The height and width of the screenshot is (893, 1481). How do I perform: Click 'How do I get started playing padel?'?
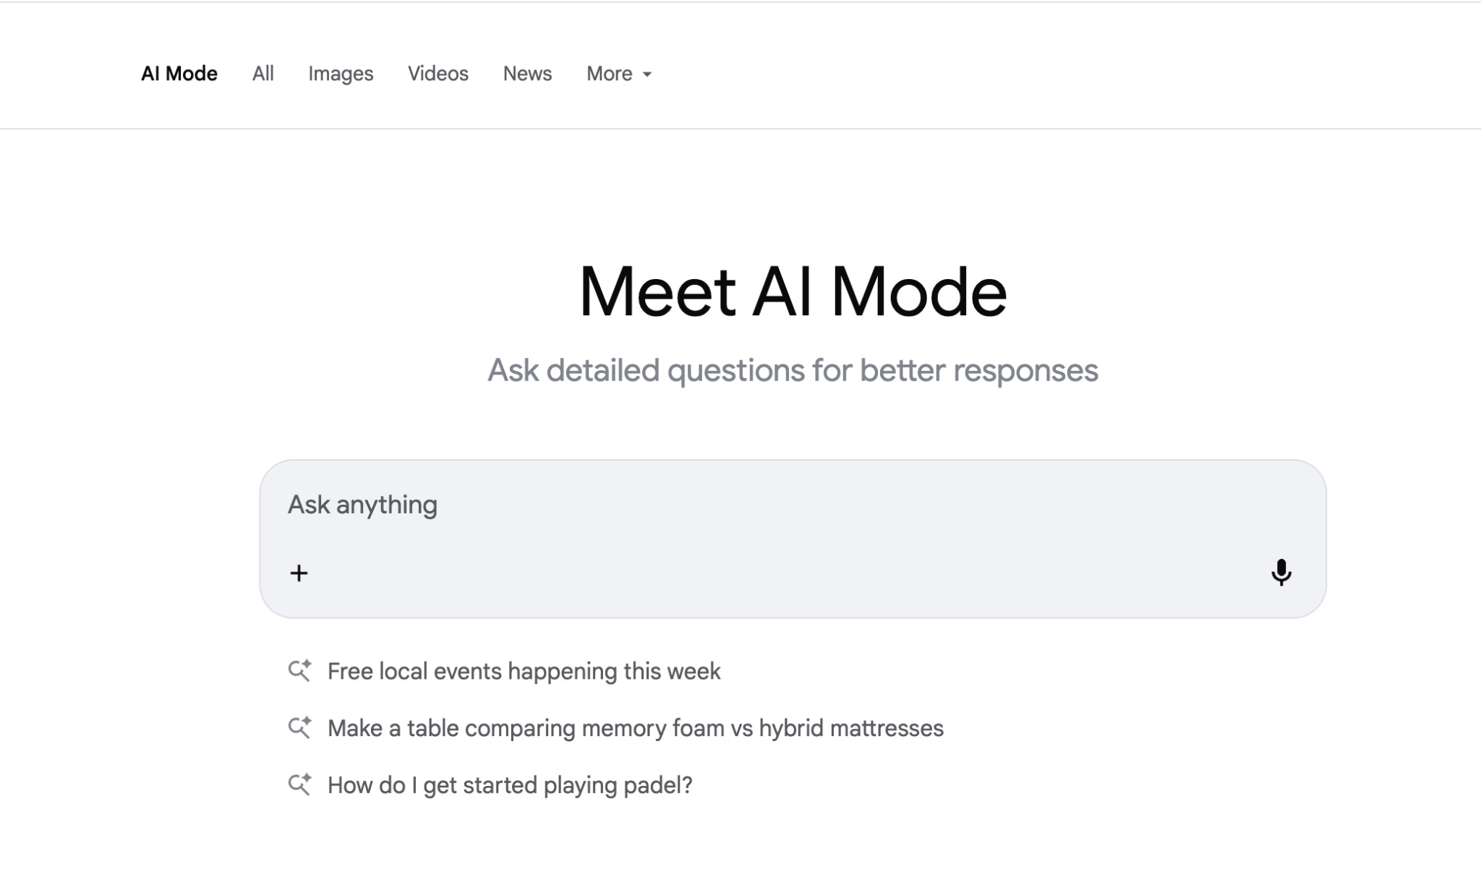(x=509, y=784)
